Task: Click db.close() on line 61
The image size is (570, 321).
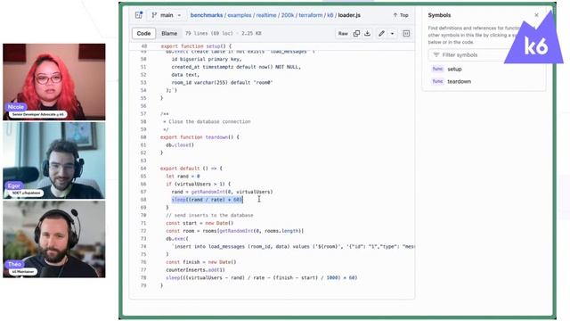Action: pos(180,144)
